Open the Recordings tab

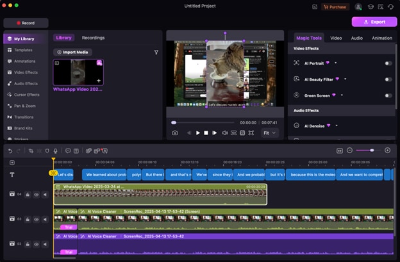93,38
